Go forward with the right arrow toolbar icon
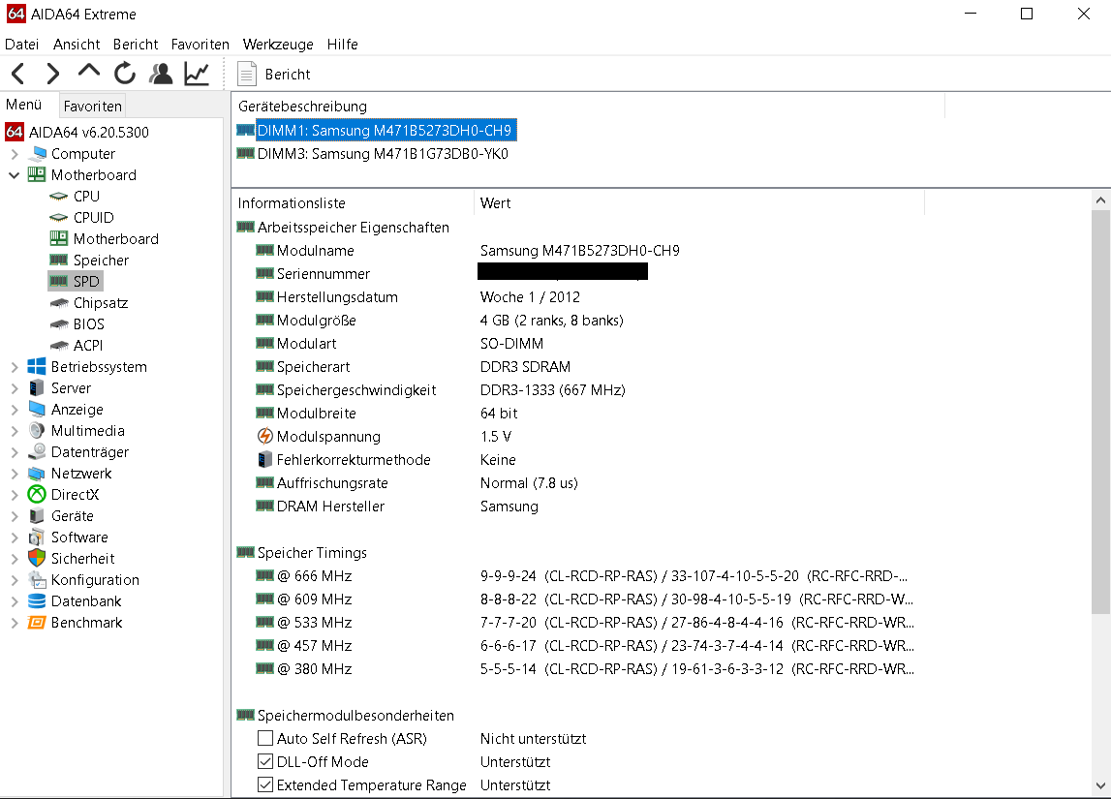The height and width of the screenshot is (799, 1111). coord(53,74)
